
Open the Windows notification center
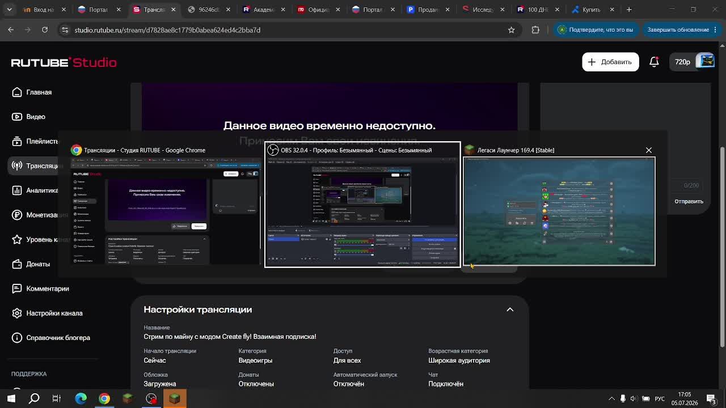711,398
